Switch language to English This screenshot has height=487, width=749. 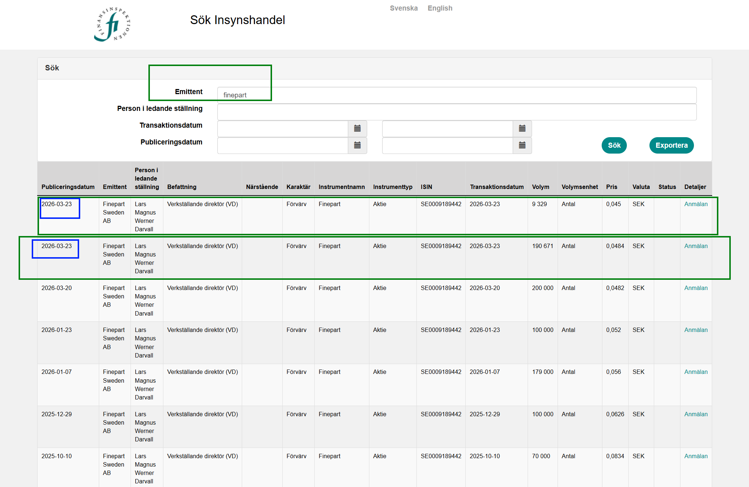(x=440, y=8)
